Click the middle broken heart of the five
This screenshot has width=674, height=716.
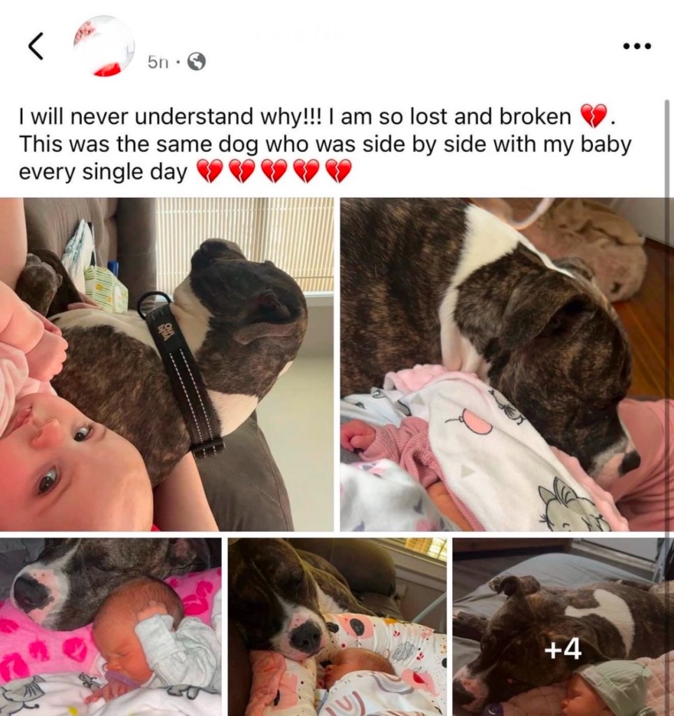tap(274, 171)
